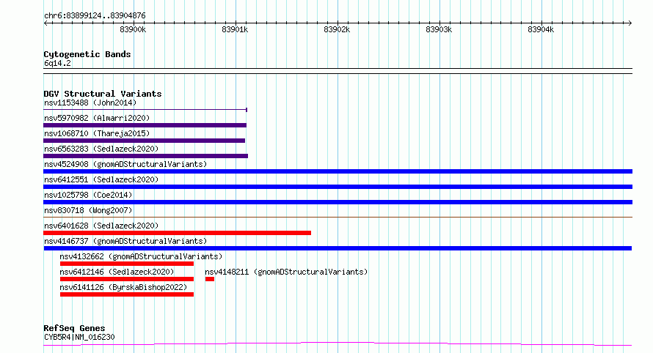Click the 83901k ruler position
Image resolution: width=653 pixels, height=353 pixels.
[235, 29]
